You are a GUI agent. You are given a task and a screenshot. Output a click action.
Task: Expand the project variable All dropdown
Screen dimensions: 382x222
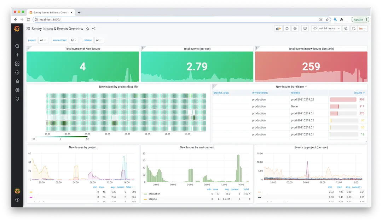click(43, 40)
